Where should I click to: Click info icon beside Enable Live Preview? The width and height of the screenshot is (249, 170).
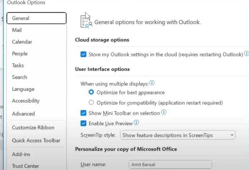tap(136, 122)
